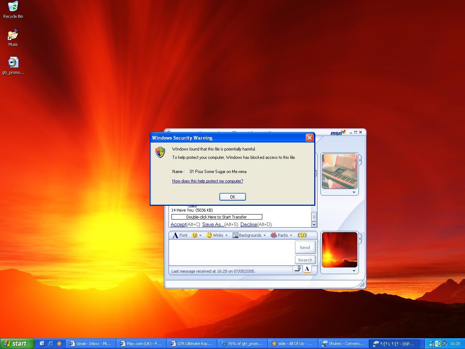This screenshot has height=349, width=465.
Task: Open the Backgrounds dropdown arrow
Action: click(x=264, y=235)
